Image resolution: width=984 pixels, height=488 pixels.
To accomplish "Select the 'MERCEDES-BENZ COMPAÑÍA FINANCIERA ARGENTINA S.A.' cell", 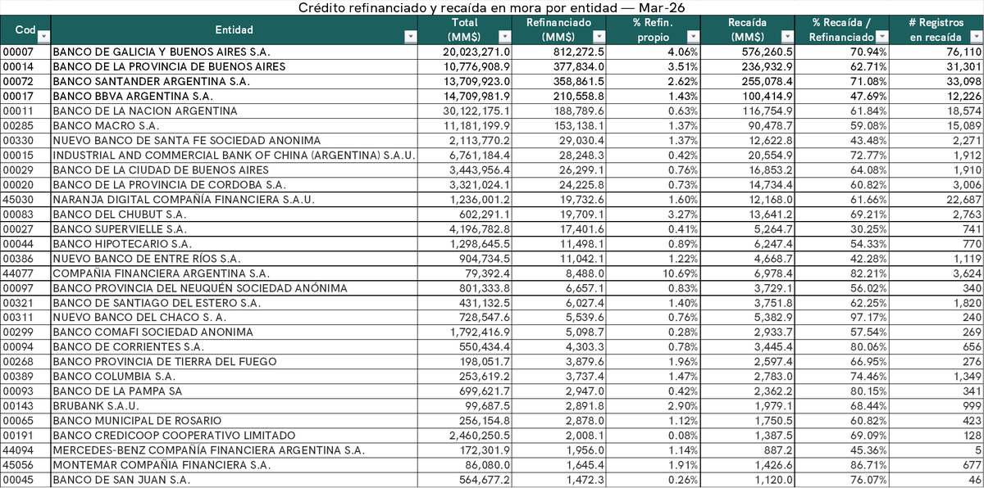I will click(235, 450).
